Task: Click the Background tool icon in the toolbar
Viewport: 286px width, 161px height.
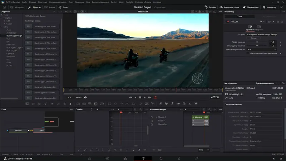Action: [x=27, y=104]
